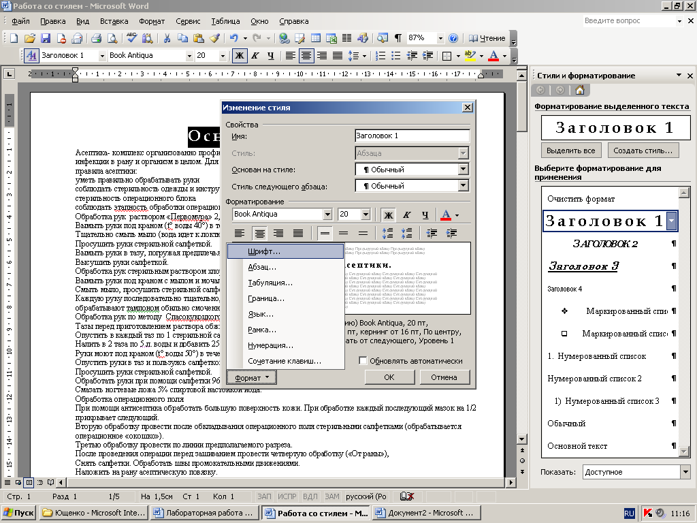Open the font name dropdown in the style dialog
697x523 pixels.
click(x=327, y=215)
